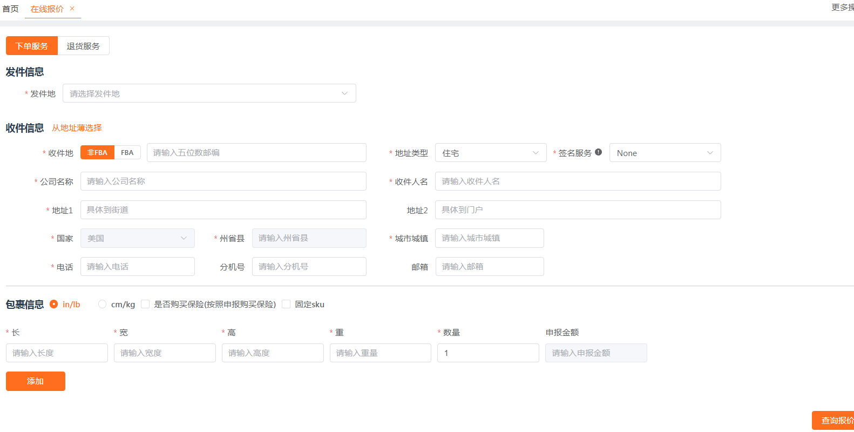Tick the 固定sku checkbox
854x432 pixels.
click(286, 304)
